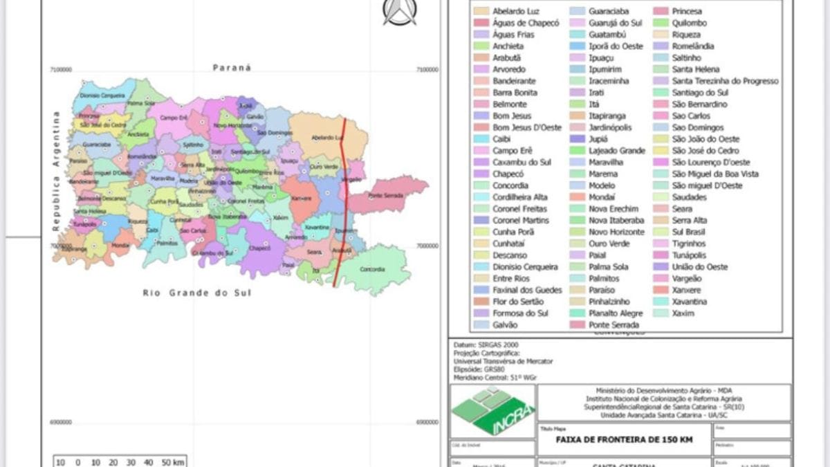Pick the Galvão legend color box
830x467 pixels.
pyautogui.click(x=481, y=325)
